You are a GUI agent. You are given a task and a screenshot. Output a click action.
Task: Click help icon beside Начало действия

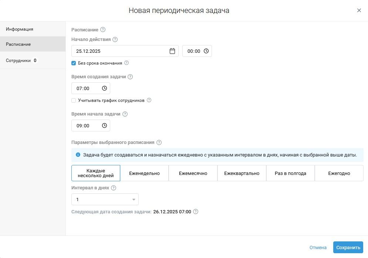(115, 39)
